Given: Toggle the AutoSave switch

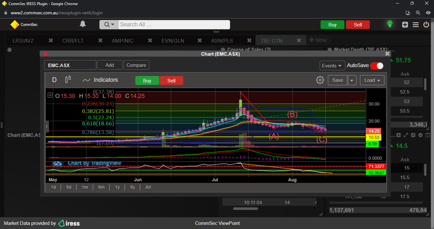Looking at the screenshot, I should [377, 66].
